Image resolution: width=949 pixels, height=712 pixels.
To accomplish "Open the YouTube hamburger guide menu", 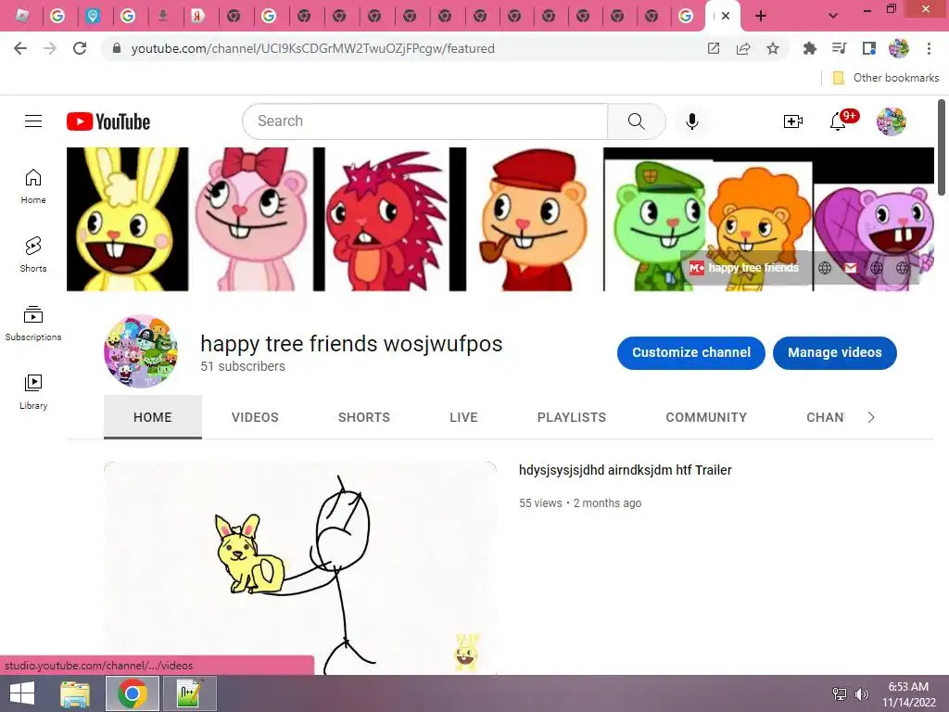I will [33, 121].
